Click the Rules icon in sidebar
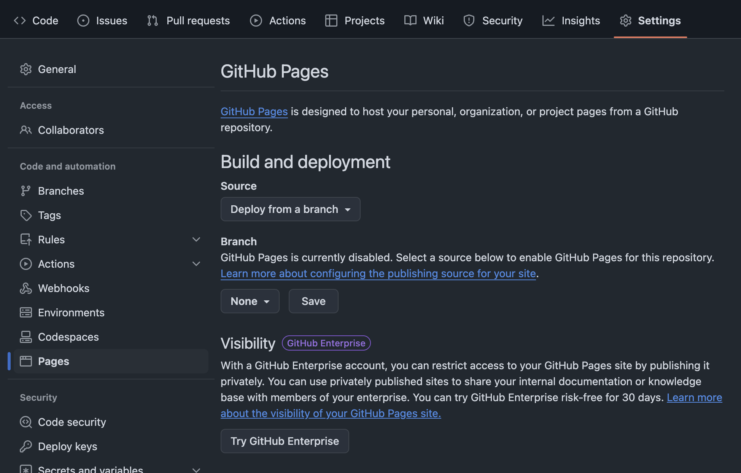This screenshot has height=473, width=741. click(26, 240)
